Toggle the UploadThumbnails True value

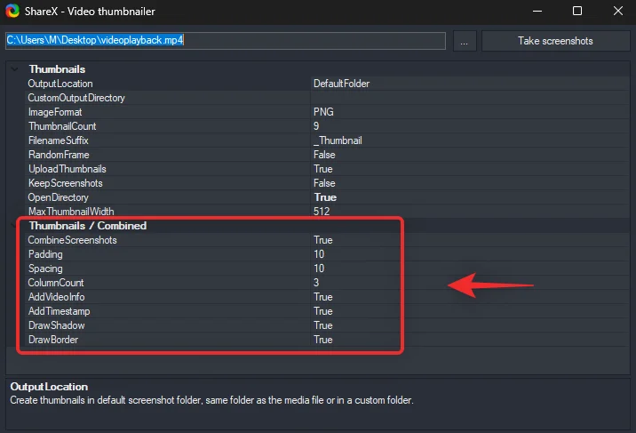(x=466, y=169)
